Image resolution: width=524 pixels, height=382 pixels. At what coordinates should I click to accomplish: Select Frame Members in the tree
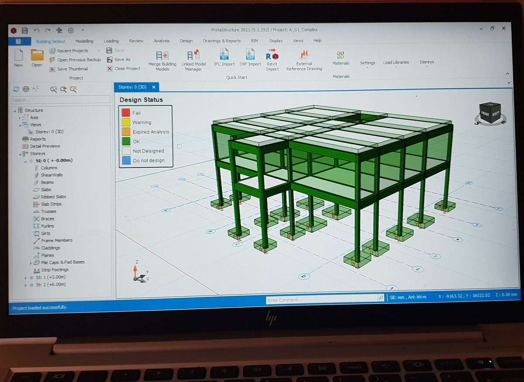57,240
